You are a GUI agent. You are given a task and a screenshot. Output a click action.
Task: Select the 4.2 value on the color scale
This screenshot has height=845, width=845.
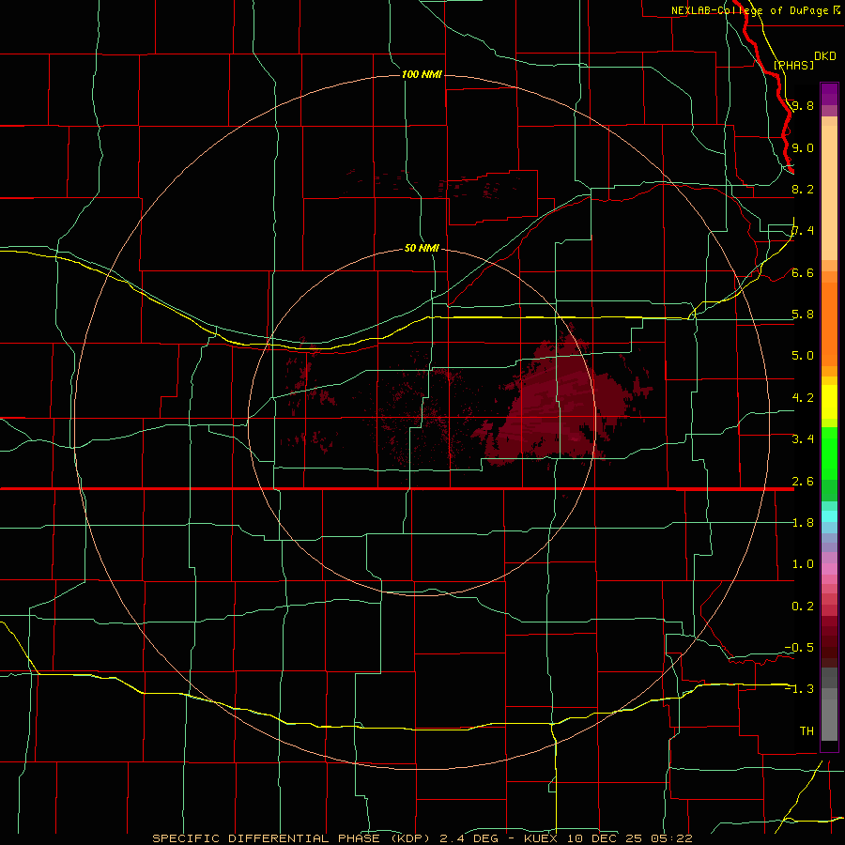[x=803, y=398]
